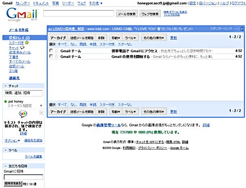The image size is (246, 188).
Task: Open the top ラベル dropdown
Action: point(130,38)
